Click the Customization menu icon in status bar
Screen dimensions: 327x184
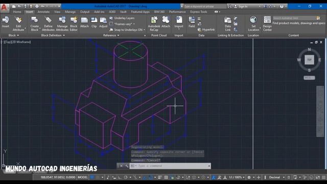click(323, 177)
